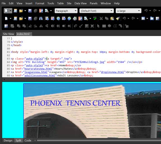Viewport: 161px width, 144px height.
Task: Open the Default Font dropdown
Action: (x=97, y=11)
